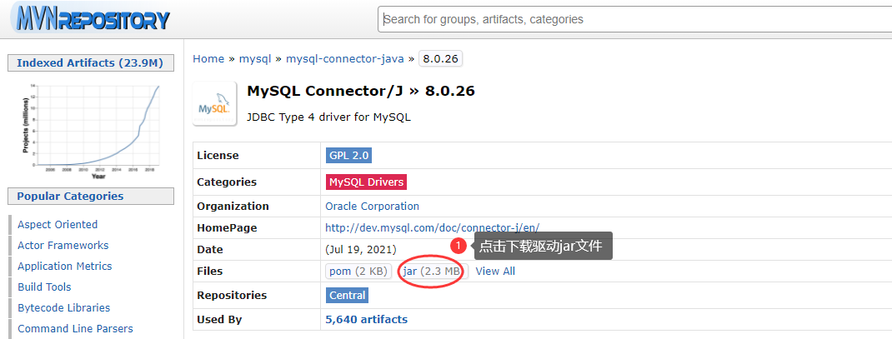Click the MVNRepository logo
The image size is (892, 339).
(x=90, y=18)
